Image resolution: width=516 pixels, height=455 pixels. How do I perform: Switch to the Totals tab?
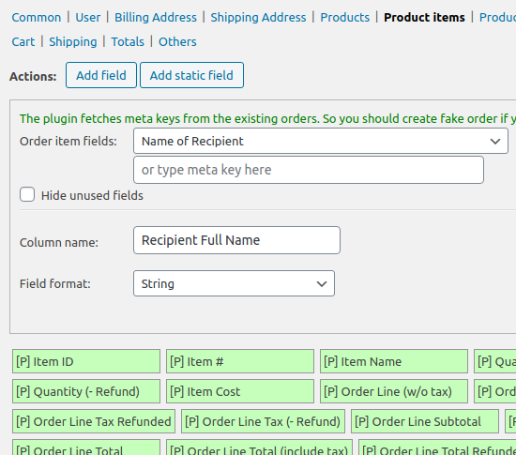coord(128,42)
